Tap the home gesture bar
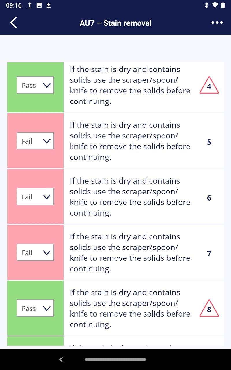 [115, 360]
